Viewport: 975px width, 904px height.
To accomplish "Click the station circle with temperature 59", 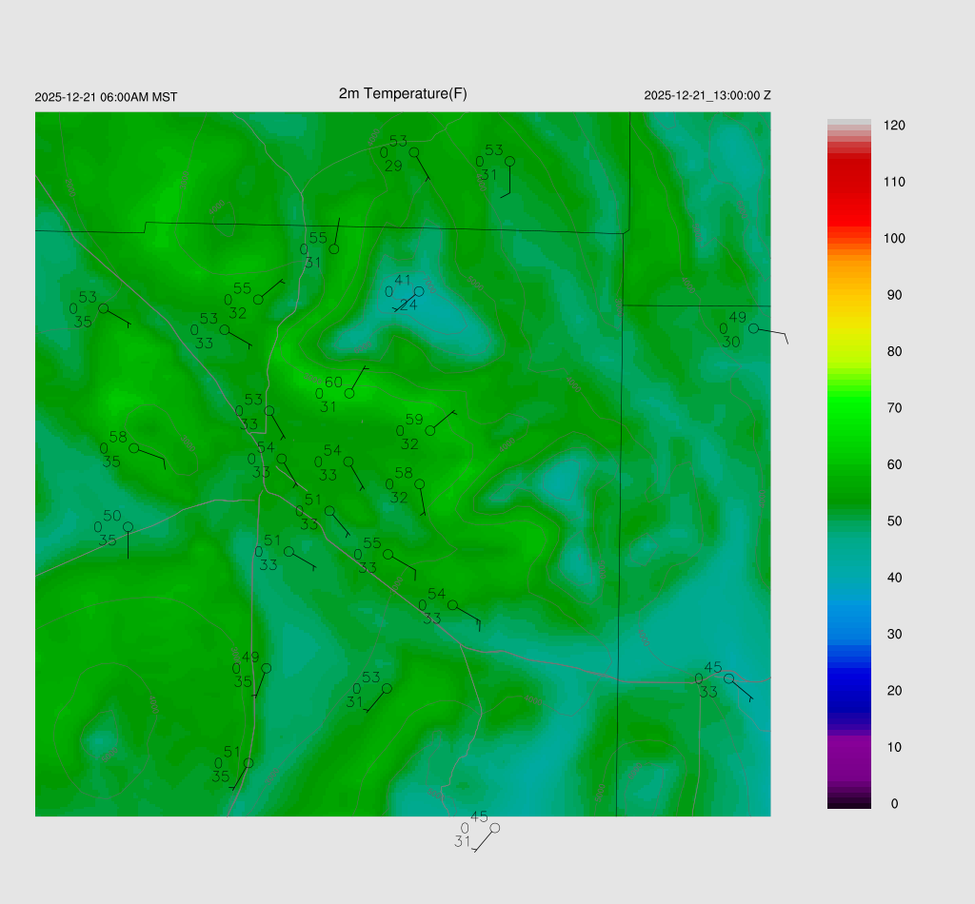I will tap(430, 431).
